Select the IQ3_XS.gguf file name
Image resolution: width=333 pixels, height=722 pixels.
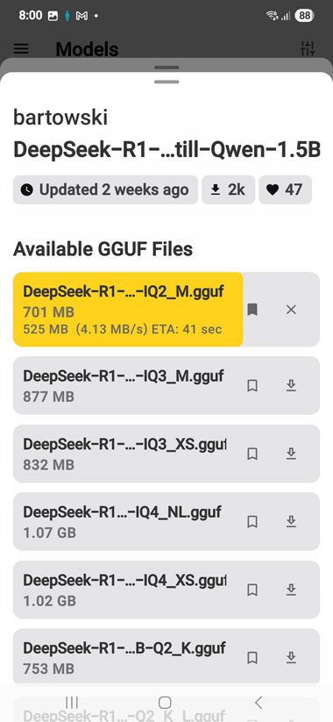pos(124,445)
